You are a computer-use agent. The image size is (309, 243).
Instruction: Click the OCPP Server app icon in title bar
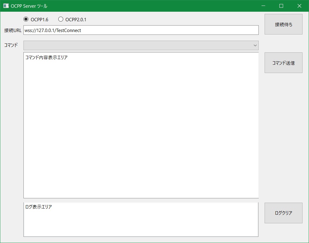tap(6, 6)
